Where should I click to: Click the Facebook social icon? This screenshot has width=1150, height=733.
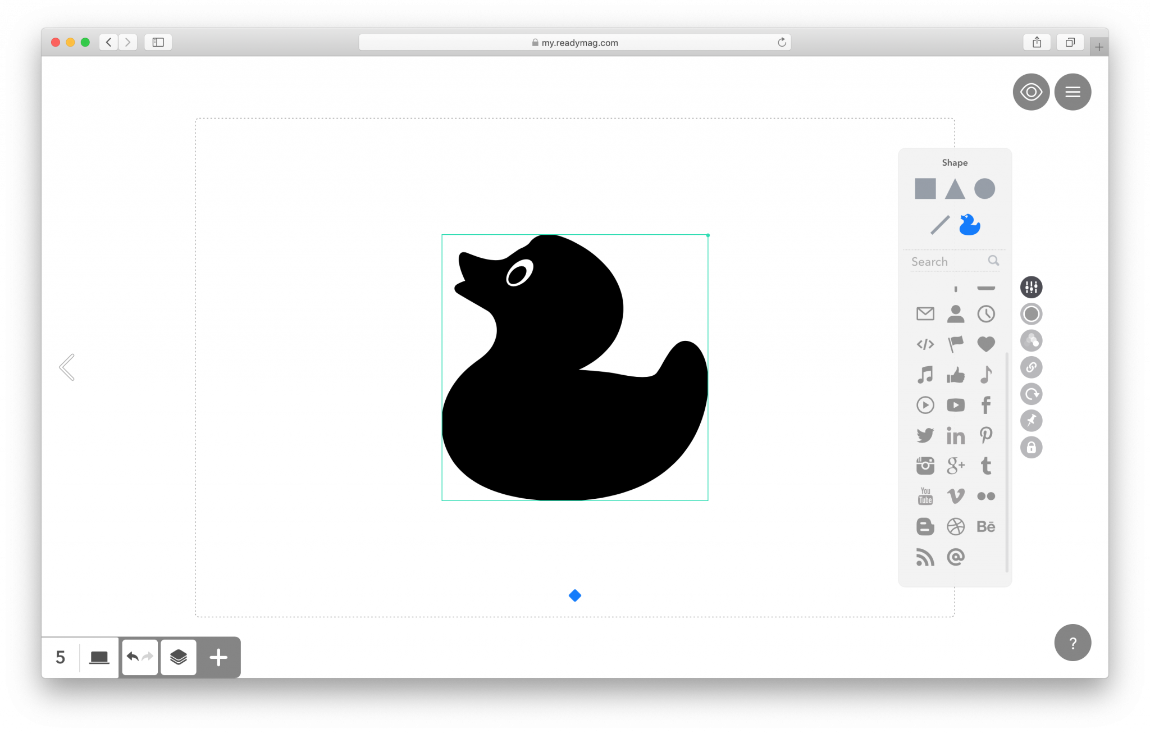coord(985,405)
